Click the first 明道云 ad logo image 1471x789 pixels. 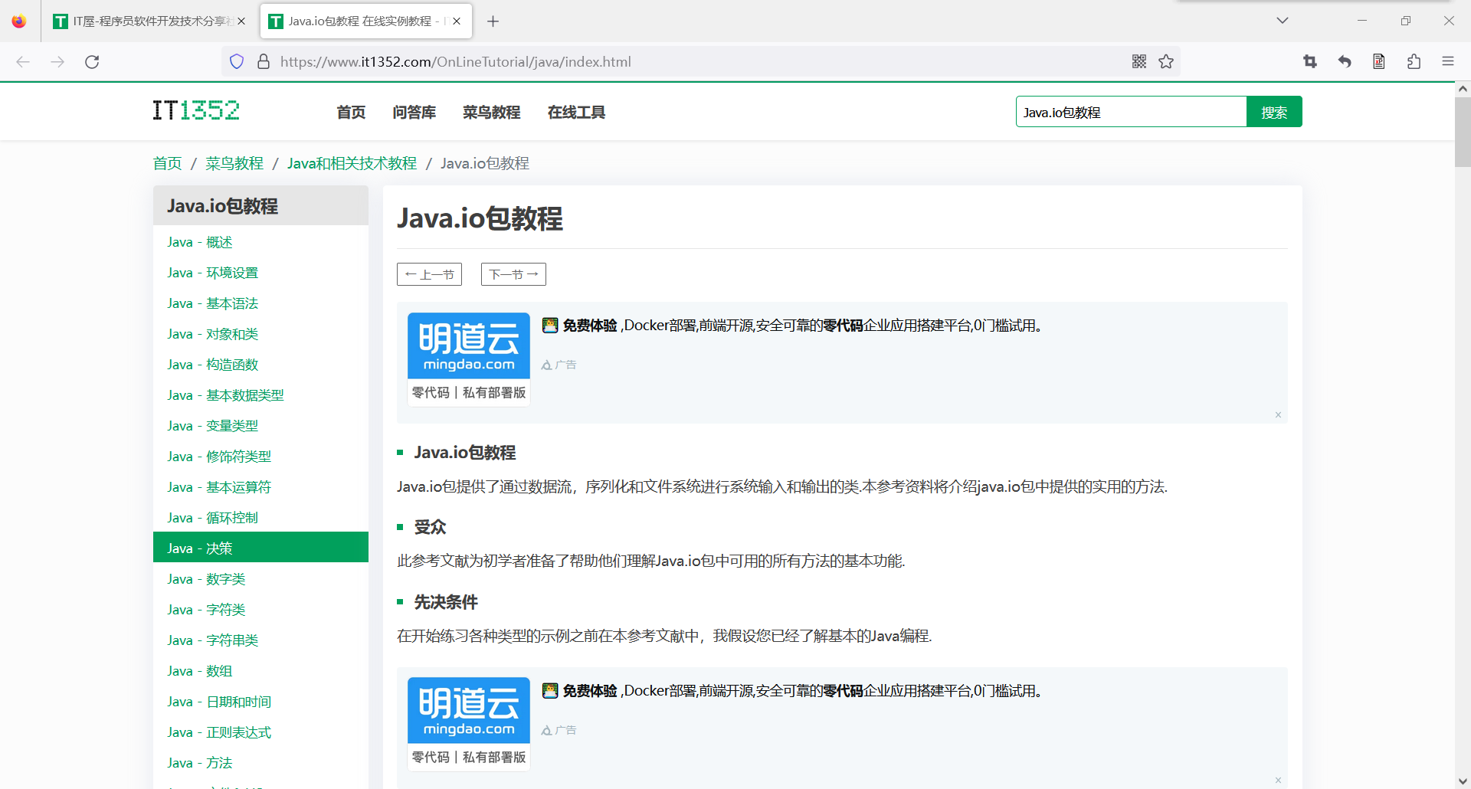click(469, 359)
